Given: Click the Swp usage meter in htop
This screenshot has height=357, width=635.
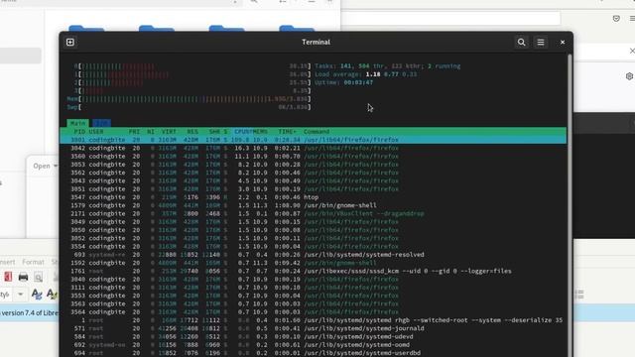Looking at the screenshot, I should click(x=189, y=107).
